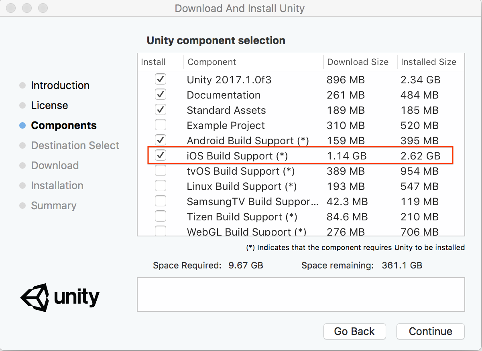Check the WebGL Build Support box

tap(161, 231)
